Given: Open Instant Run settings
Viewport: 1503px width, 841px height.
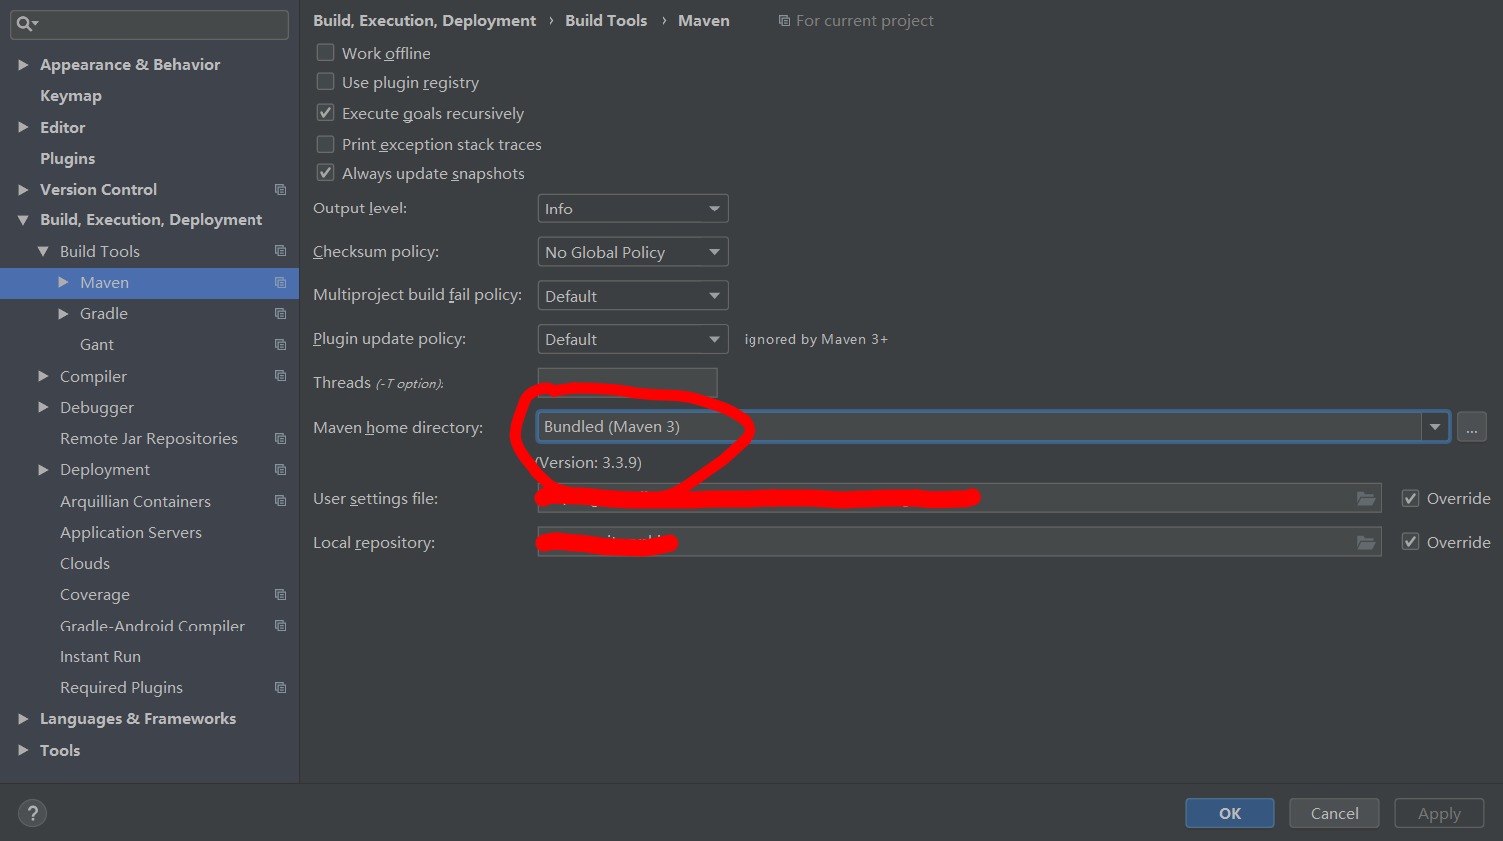Looking at the screenshot, I should pyautogui.click(x=100, y=657).
